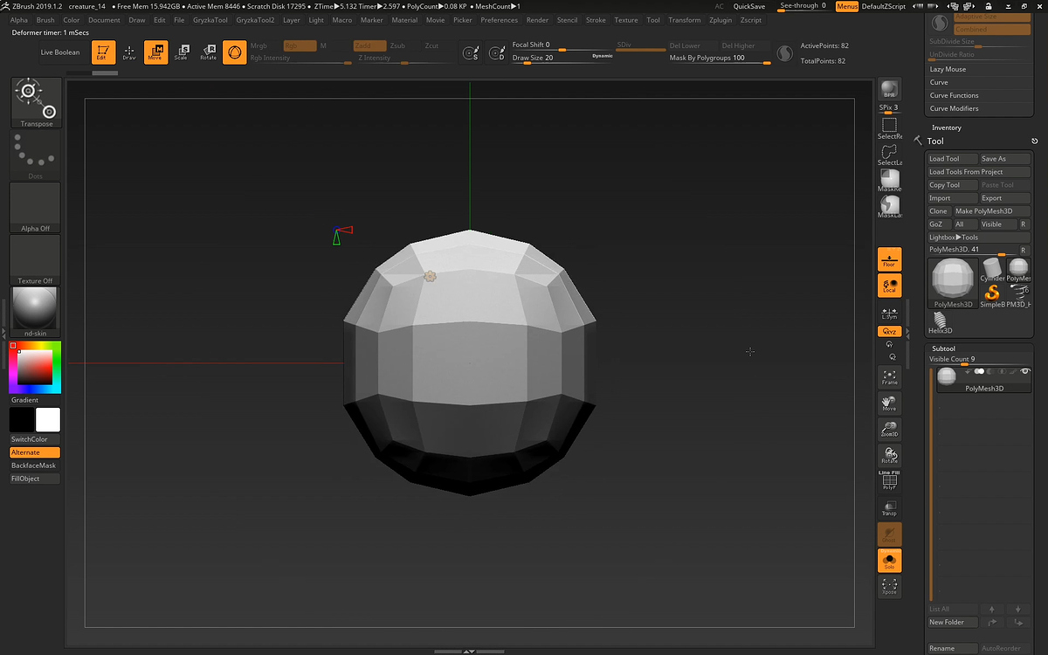Click the D dynamic draw-size icon

coord(497,54)
